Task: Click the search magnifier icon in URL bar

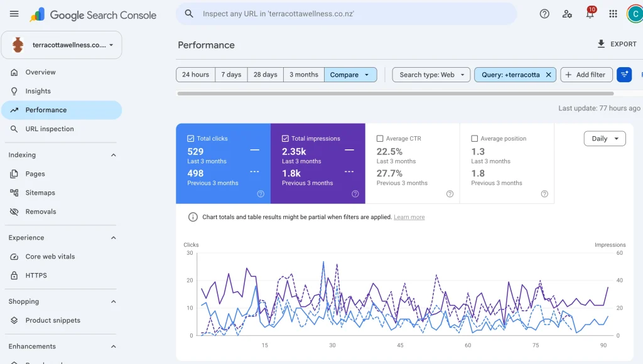Action: [188, 14]
